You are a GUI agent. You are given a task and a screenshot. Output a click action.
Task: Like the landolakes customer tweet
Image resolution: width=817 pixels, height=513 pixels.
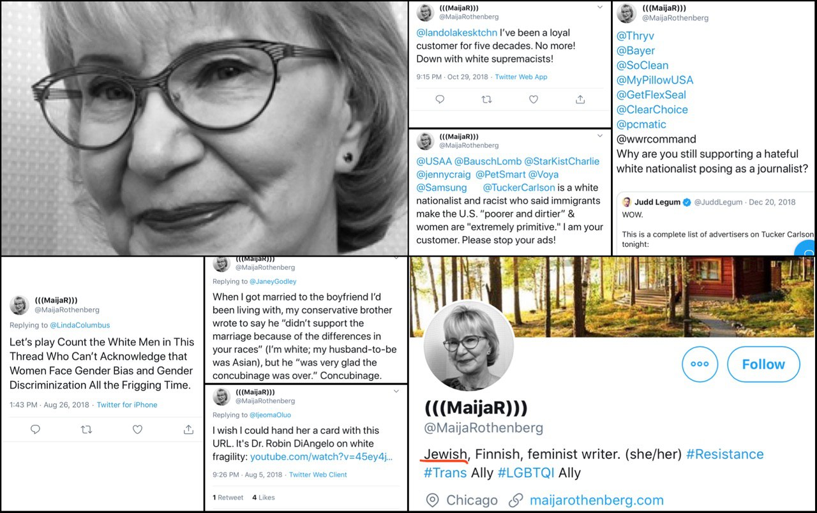pyautogui.click(x=534, y=100)
